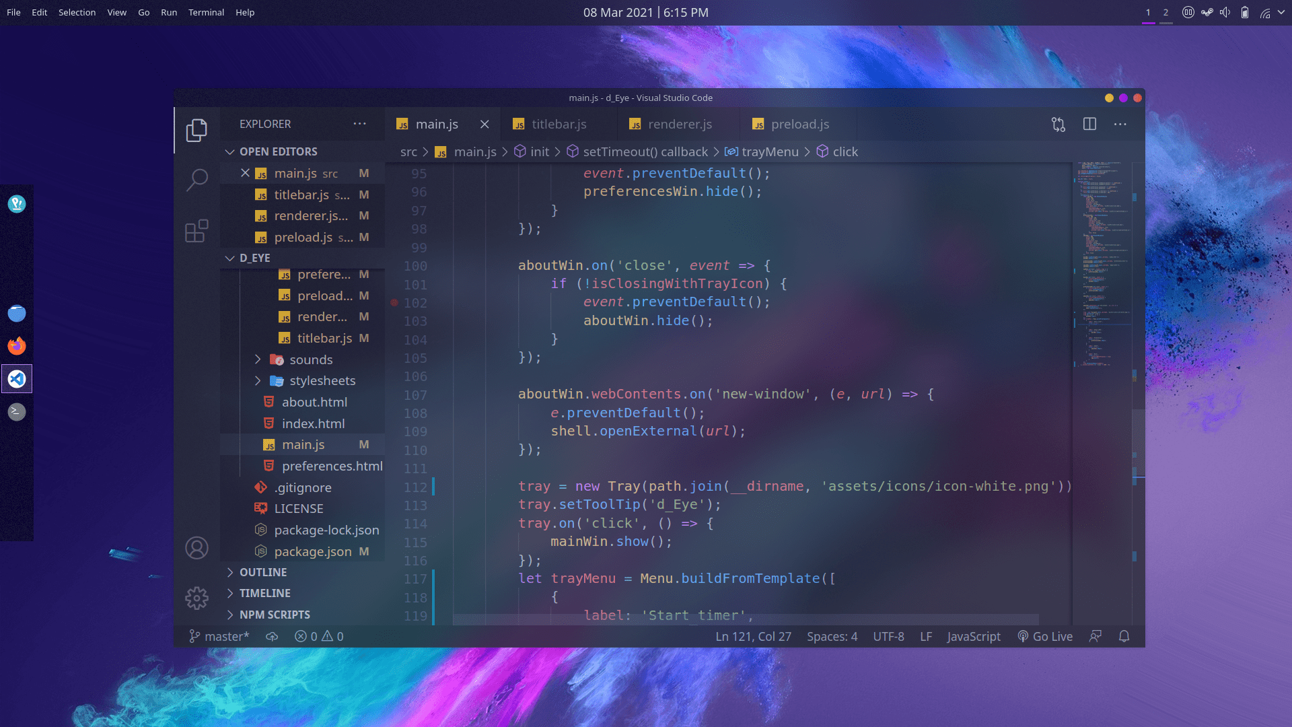
Task: Click the init breadcrumb item
Action: click(532, 151)
